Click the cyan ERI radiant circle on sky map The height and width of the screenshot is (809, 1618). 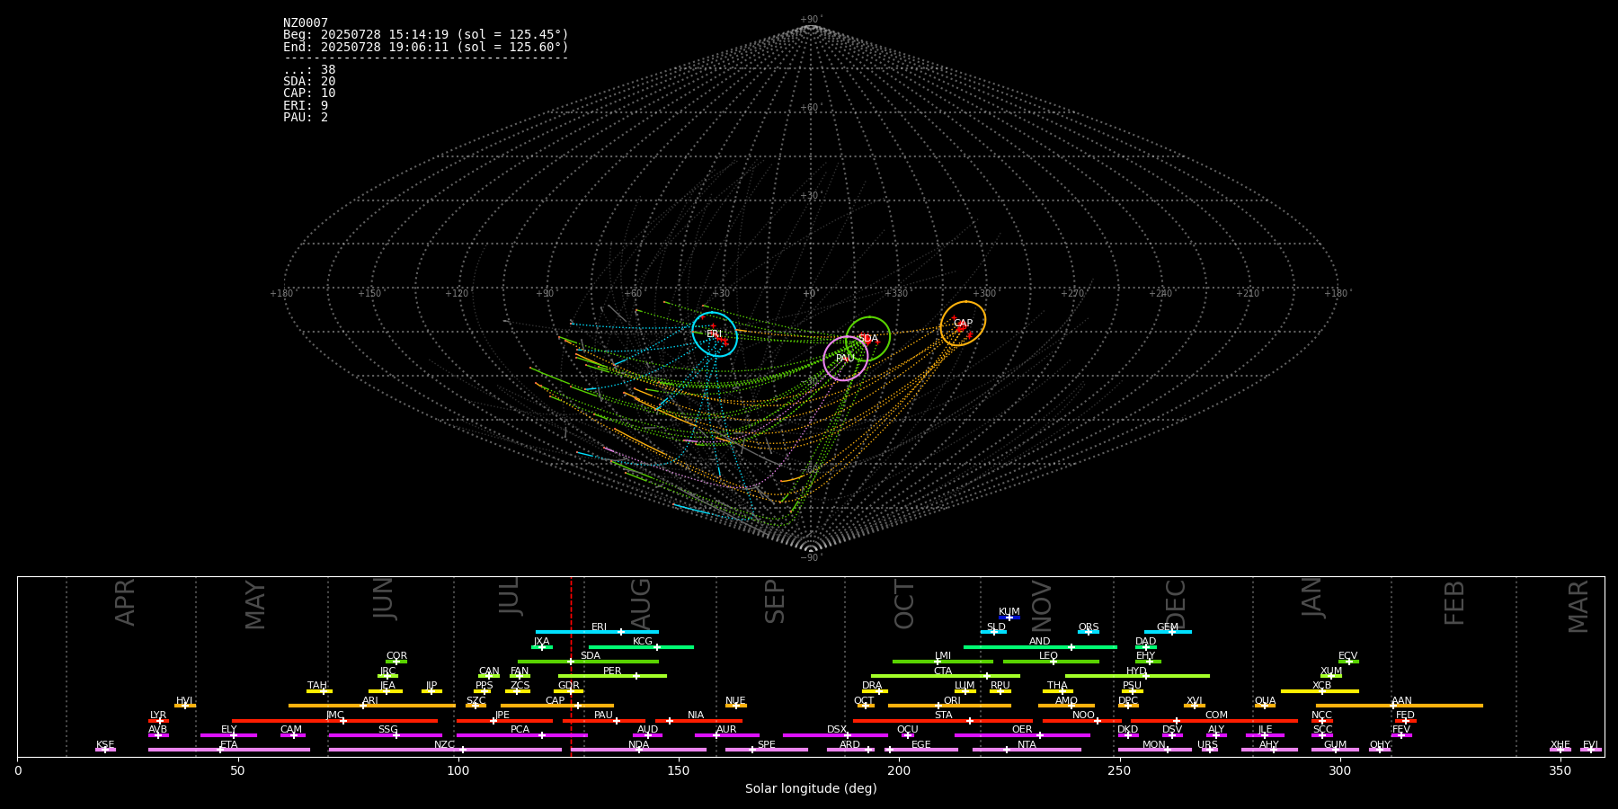715,334
